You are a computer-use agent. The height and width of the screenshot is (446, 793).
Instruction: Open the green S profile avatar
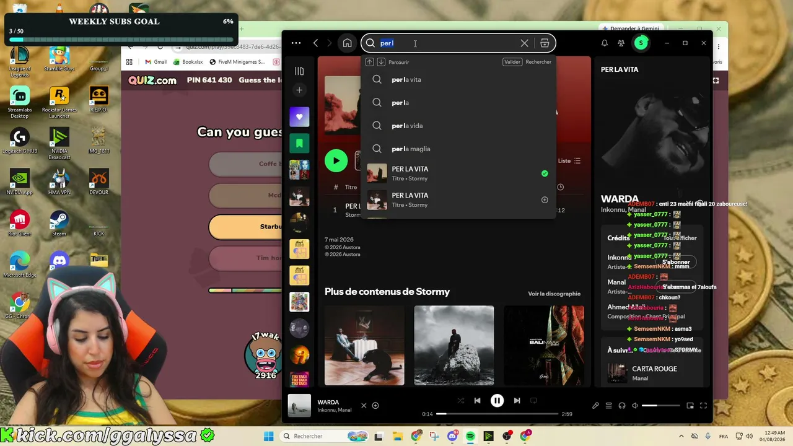tap(641, 43)
